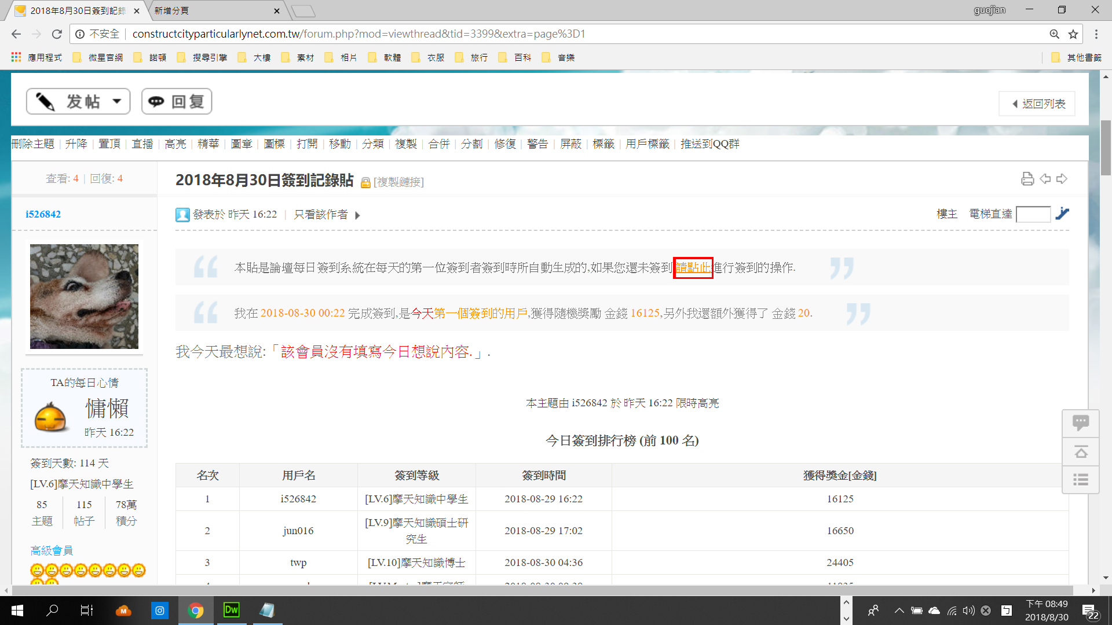Image resolution: width=1112 pixels, height=625 pixels.
Task: Click floating quick reply bubble icon
Action: click(x=1080, y=422)
